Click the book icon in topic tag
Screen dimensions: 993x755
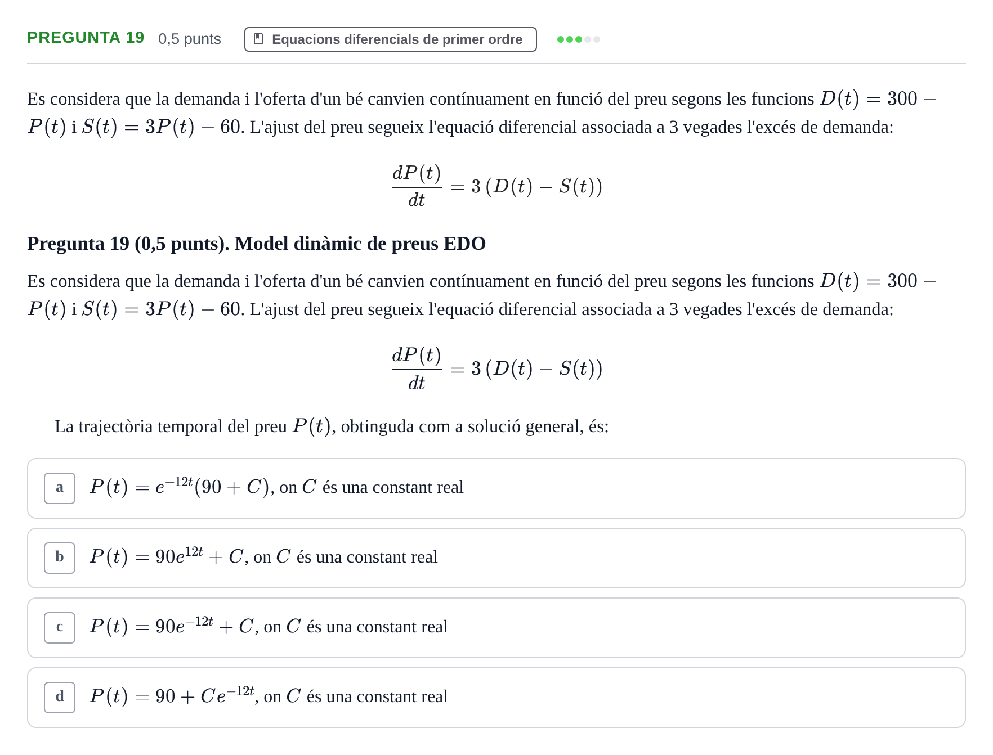click(258, 39)
